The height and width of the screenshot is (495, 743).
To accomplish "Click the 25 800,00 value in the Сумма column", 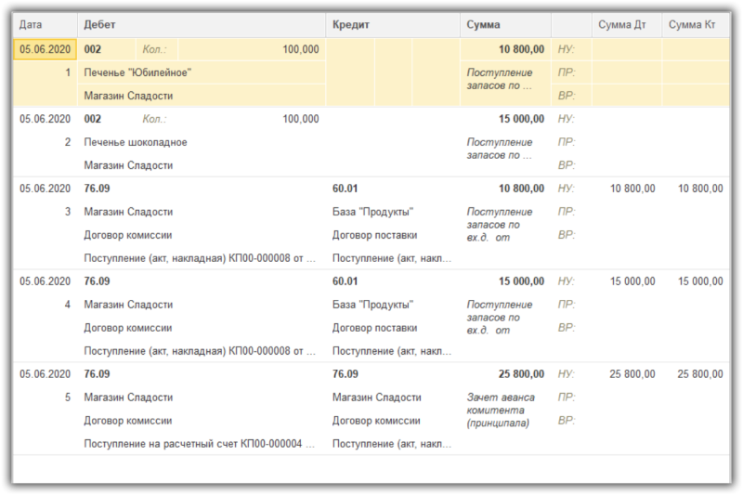I will pyautogui.click(x=521, y=374).
